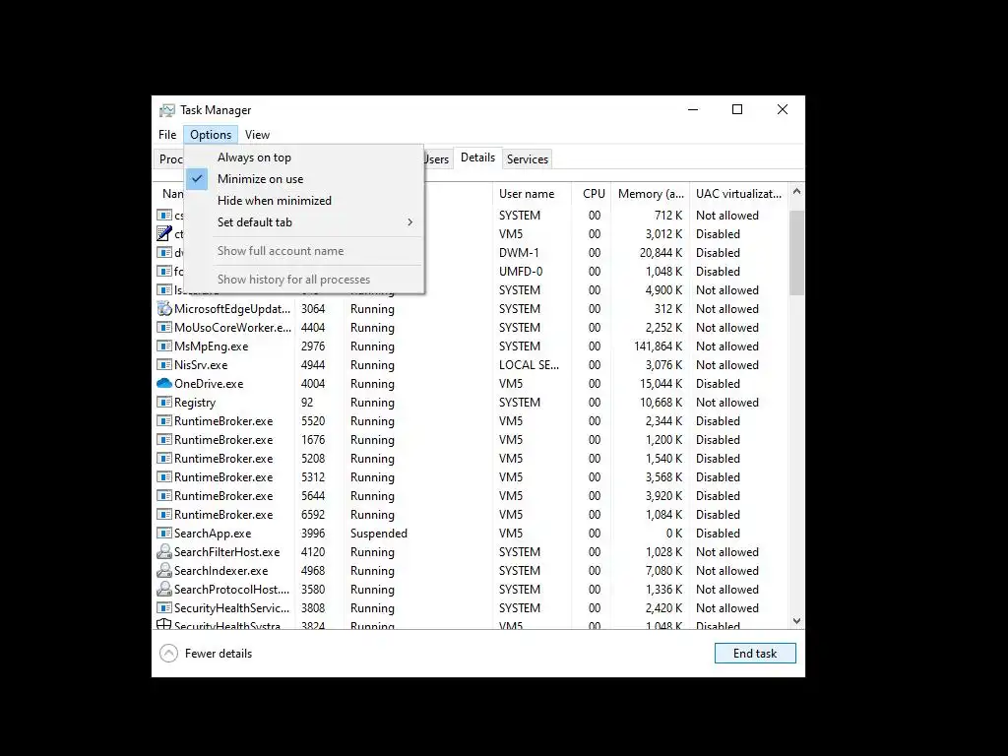The height and width of the screenshot is (756, 1008).
Task: Collapse view with Fewer details arrow icon
Action: [x=168, y=654]
